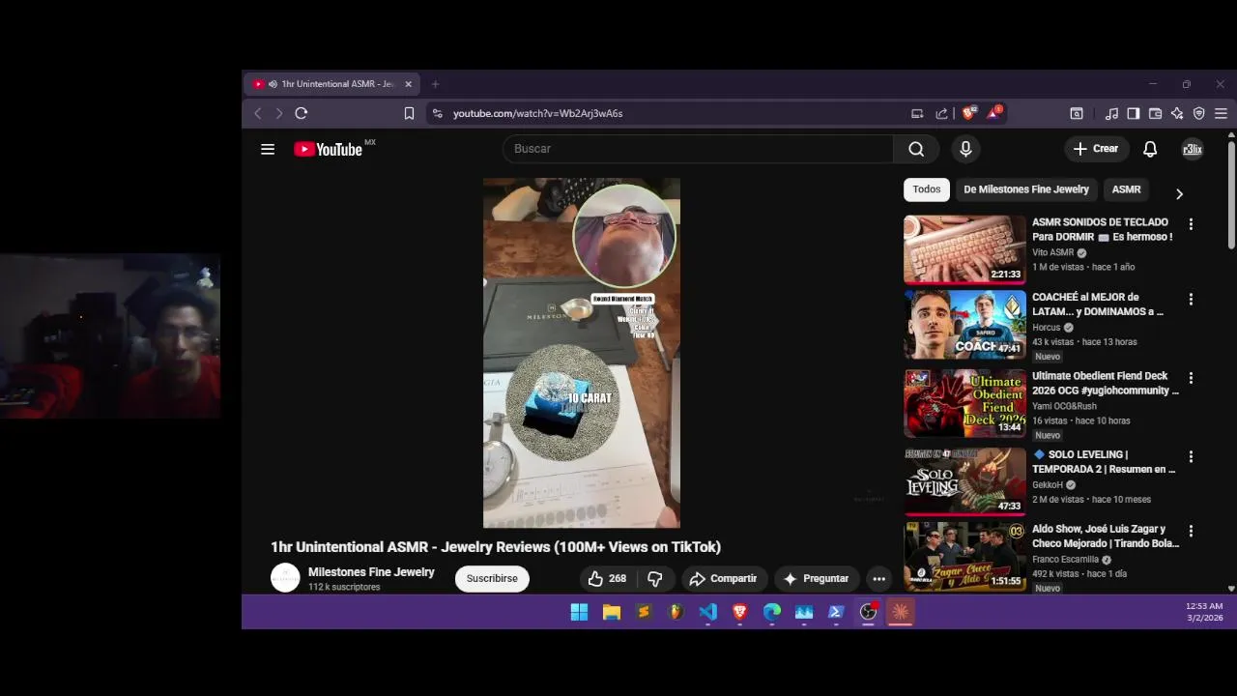This screenshot has height=696, width=1237.
Task: Select the Todos filter chip
Action: coord(927,189)
